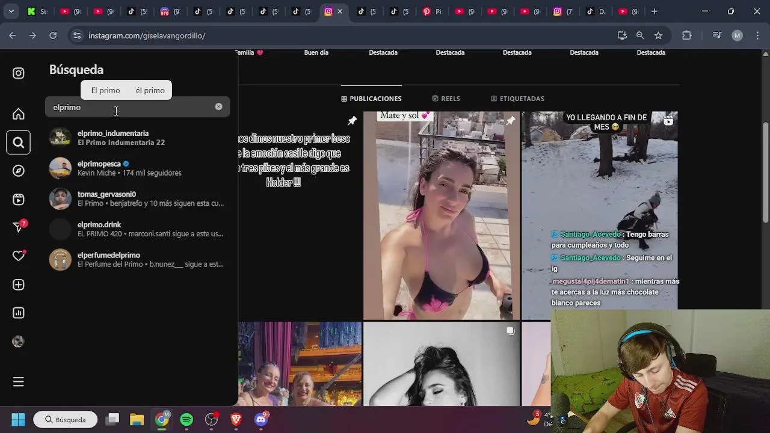Click the browser Back arrow
The image size is (770, 433).
[x=13, y=35]
